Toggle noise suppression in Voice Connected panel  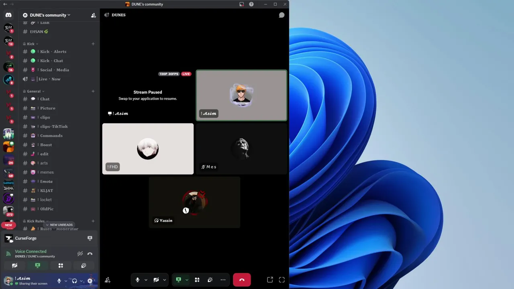(80, 254)
